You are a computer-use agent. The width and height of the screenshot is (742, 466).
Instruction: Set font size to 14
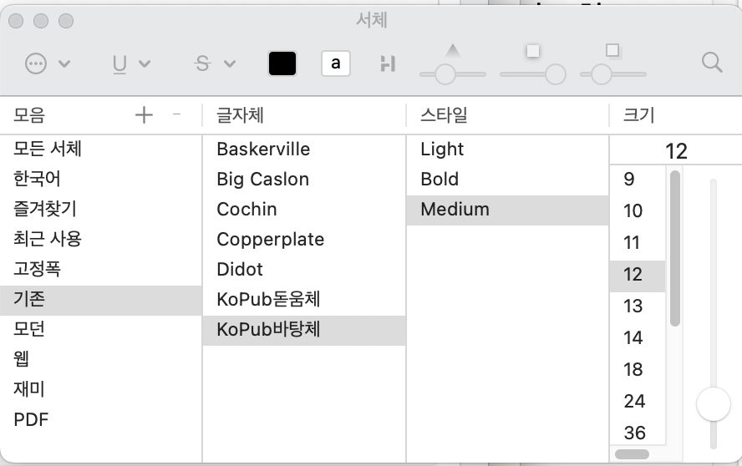click(x=638, y=337)
